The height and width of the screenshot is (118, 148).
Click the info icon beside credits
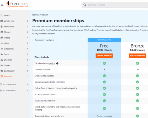pos(57,63)
